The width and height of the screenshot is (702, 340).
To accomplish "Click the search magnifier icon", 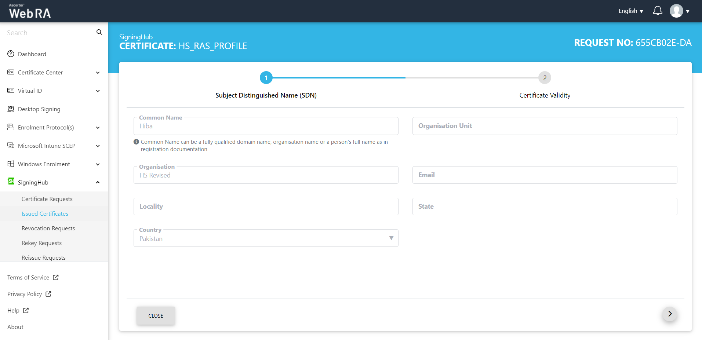I will 99,32.
